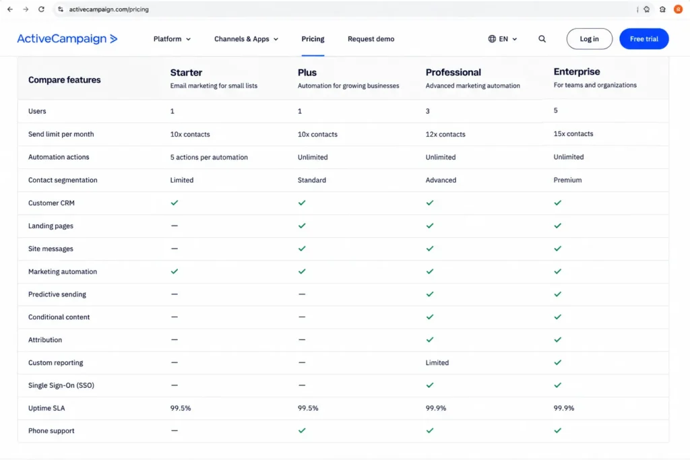This screenshot has width=690, height=460.
Task: Click the Phone support dash under Starter
Action: (x=175, y=430)
